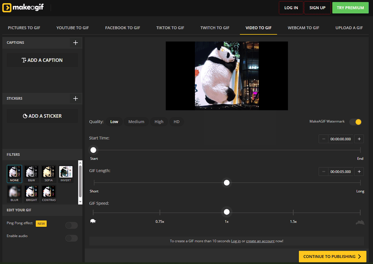Open the Webcam to GIF tab
Image resolution: width=373 pixels, height=264 pixels.
point(303,28)
